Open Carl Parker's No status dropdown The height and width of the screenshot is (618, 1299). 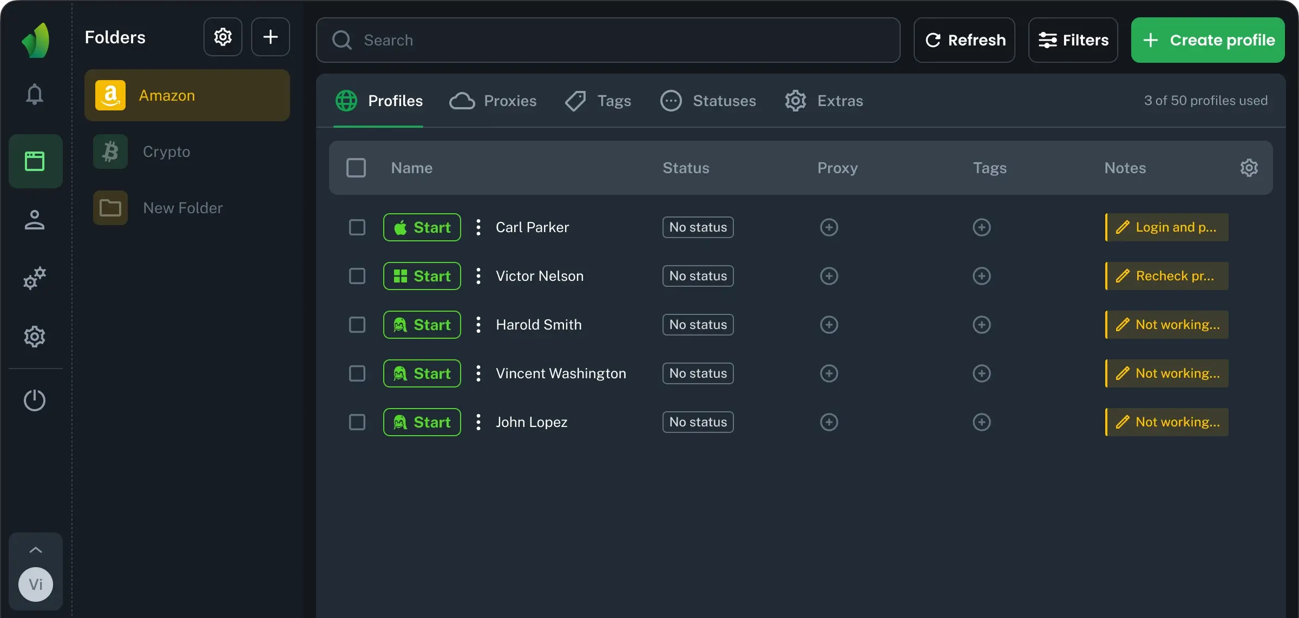698,227
